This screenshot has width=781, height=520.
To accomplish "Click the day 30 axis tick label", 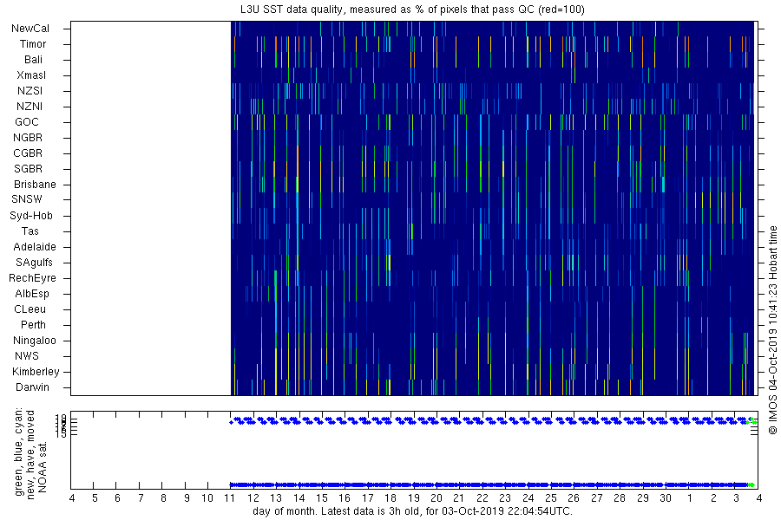I will pos(666,498).
